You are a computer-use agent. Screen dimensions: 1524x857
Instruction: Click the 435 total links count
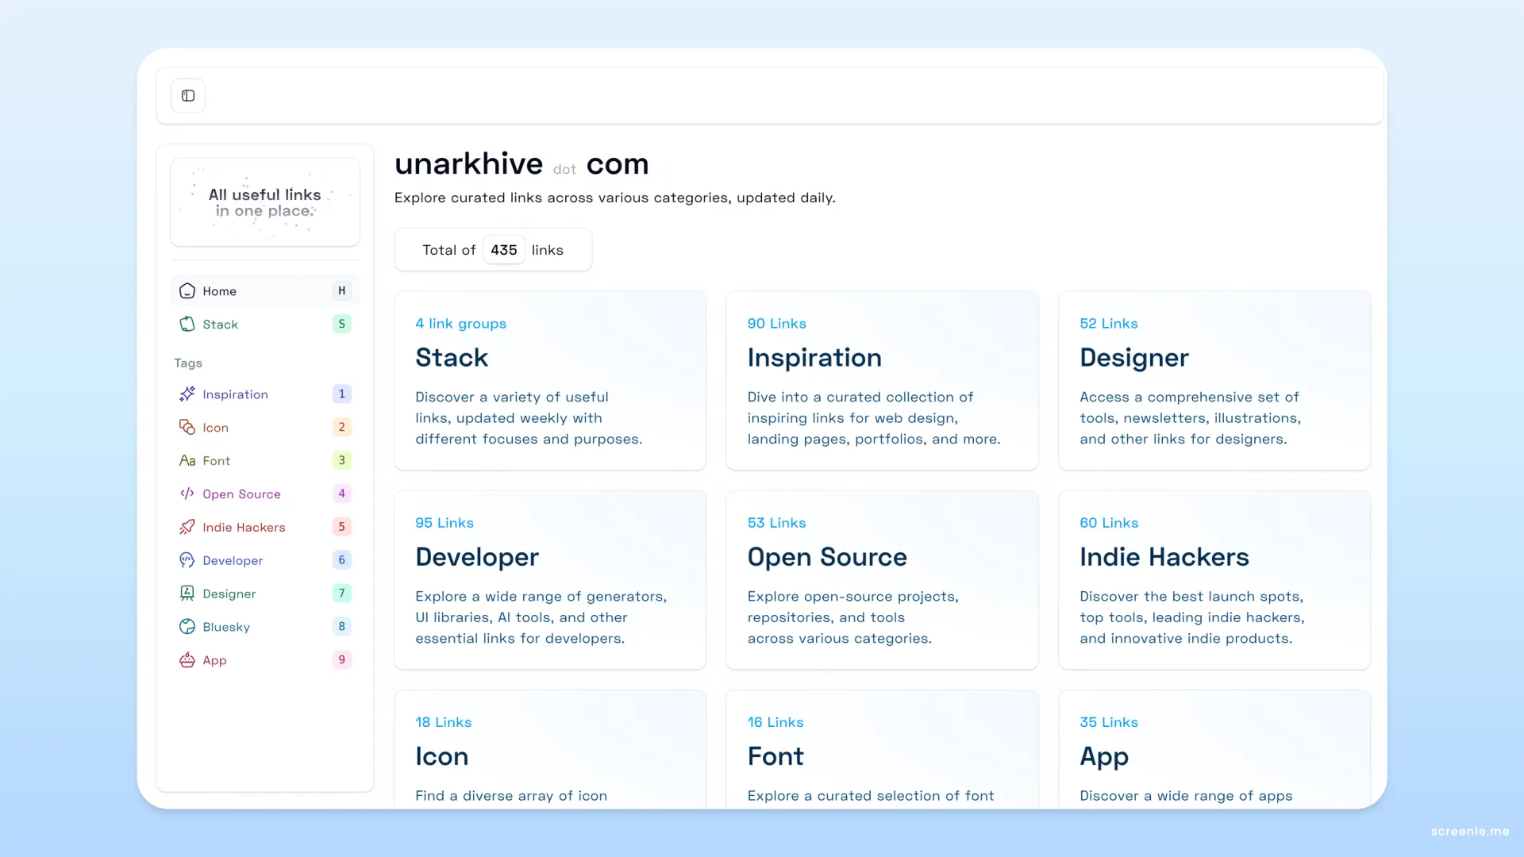(x=504, y=250)
